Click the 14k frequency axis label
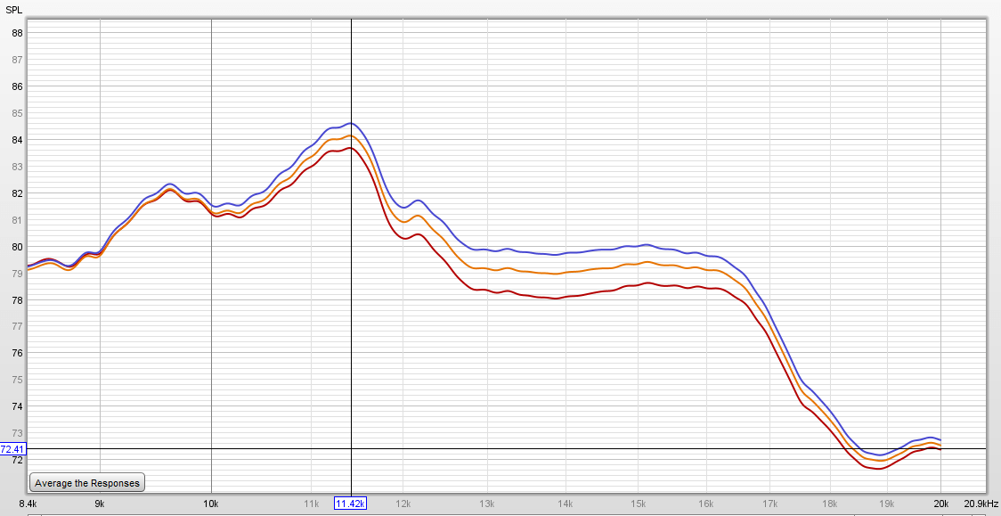This screenshot has height=516, width=1001. (x=566, y=504)
